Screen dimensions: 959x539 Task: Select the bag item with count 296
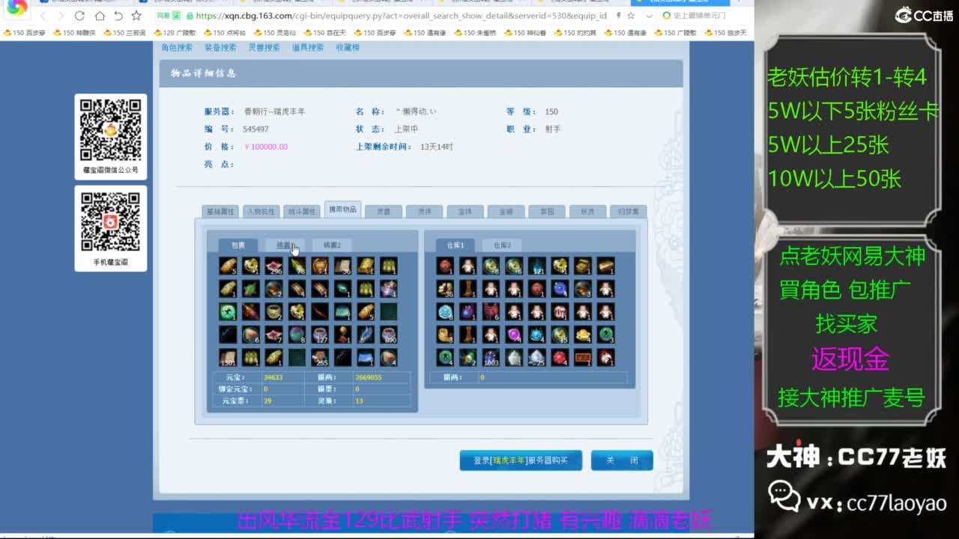[273, 266]
